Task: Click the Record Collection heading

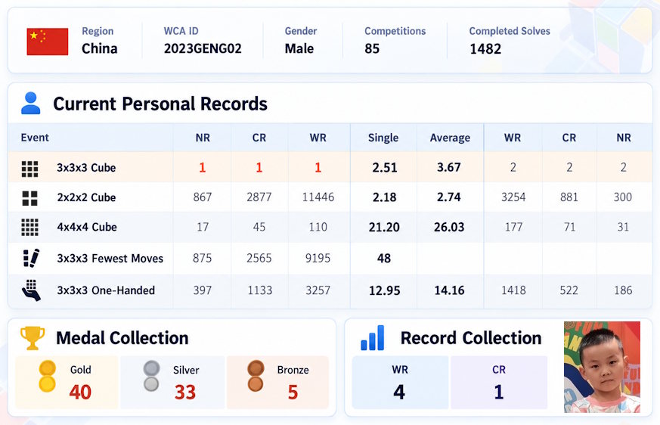Action: (470, 338)
